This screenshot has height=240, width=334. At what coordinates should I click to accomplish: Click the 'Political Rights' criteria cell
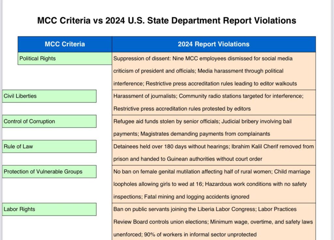[x=65, y=59]
